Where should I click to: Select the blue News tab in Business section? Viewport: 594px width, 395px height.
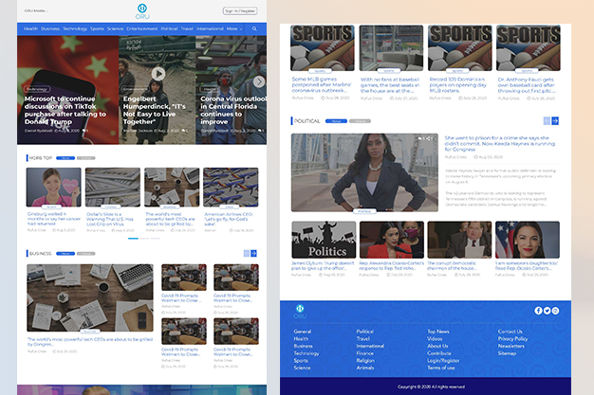pyautogui.click(x=65, y=254)
